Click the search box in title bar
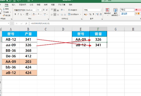The width and height of the screenshot is (141, 96). 121,1
